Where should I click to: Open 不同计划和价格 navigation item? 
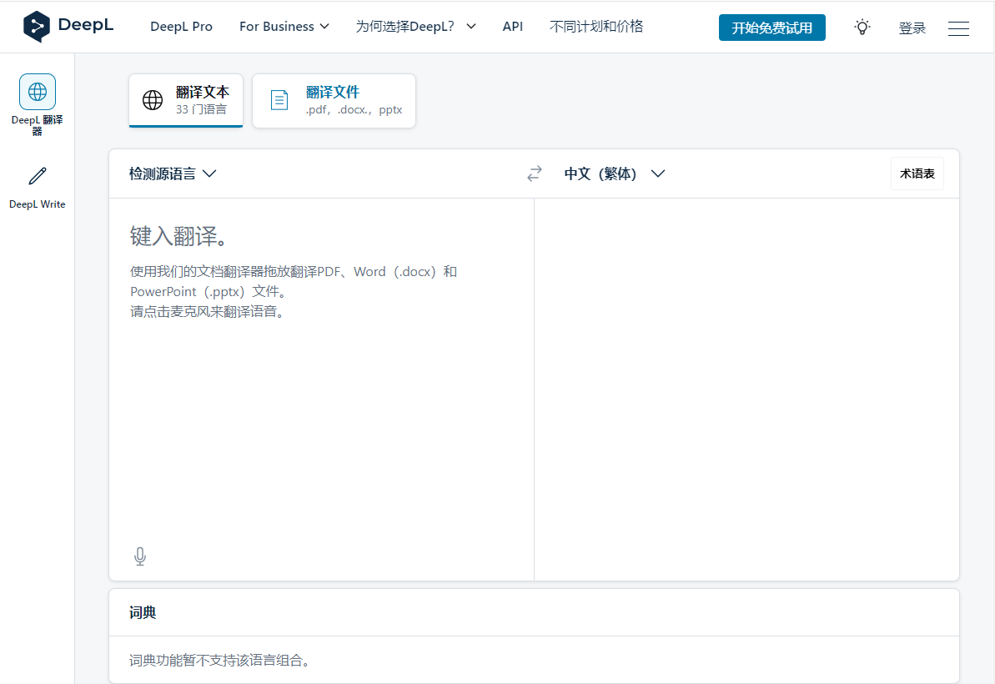coord(596,27)
